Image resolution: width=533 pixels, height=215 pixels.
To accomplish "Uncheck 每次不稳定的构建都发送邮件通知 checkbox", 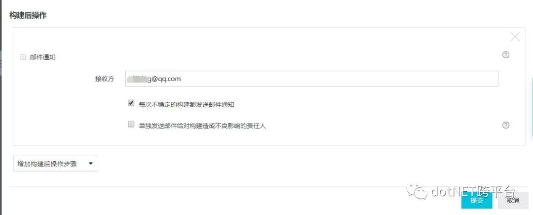I will coord(131,103).
